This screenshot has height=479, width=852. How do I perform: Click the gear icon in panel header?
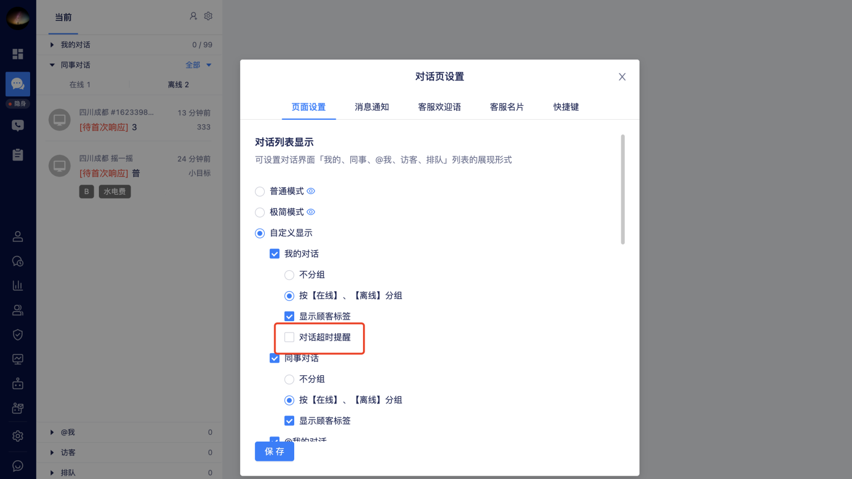tap(208, 16)
